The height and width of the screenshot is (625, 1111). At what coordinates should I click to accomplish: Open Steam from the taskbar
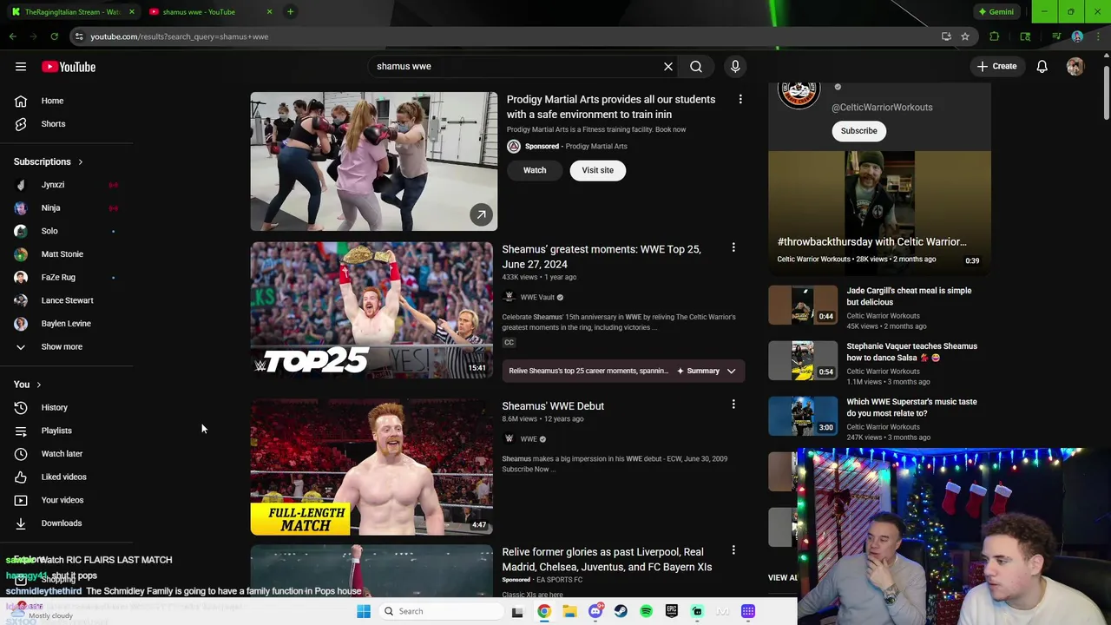point(621,611)
